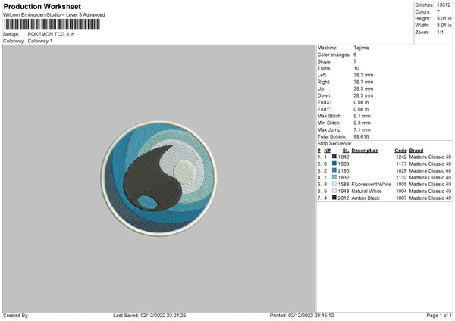Click the EndX value 0.00 in
This screenshot has width=455, height=321.
(x=361, y=102)
